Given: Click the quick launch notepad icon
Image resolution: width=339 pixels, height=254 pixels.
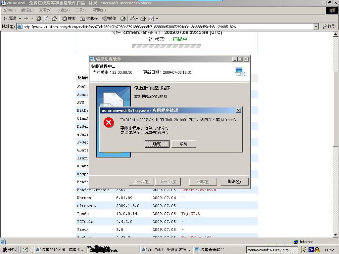Looking at the screenshot, I should [25, 250].
